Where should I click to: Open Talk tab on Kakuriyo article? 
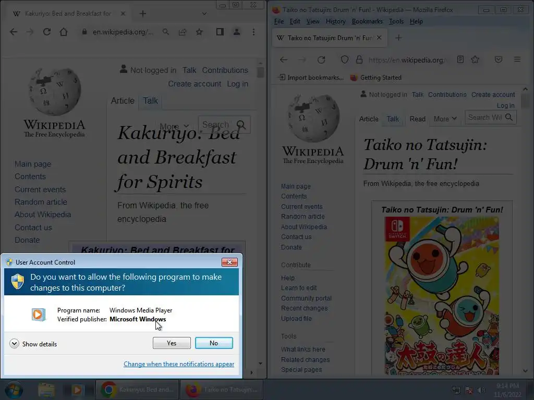[150, 101]
